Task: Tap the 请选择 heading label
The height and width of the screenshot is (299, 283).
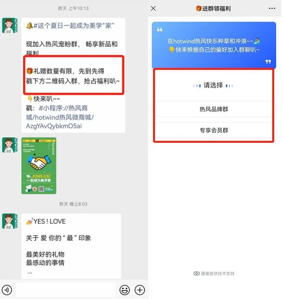Action: point(213,85)
